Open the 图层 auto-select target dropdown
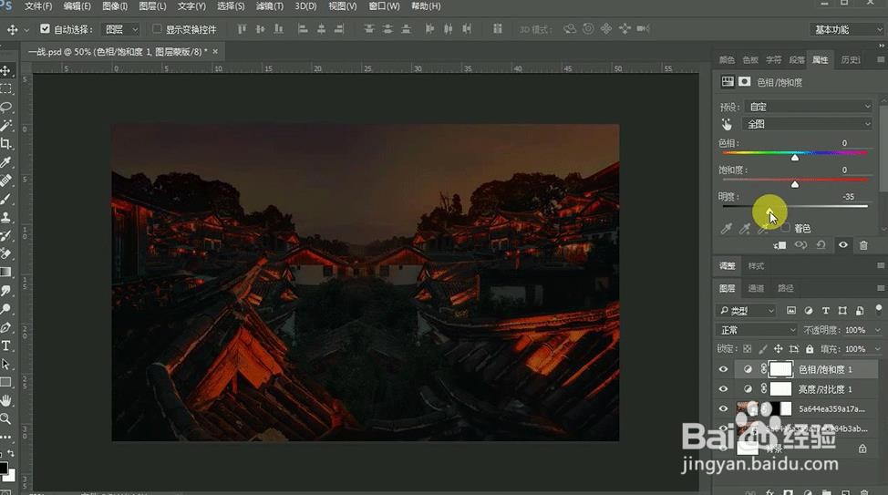Screen dimensions: 888x495 coord(120,29)
